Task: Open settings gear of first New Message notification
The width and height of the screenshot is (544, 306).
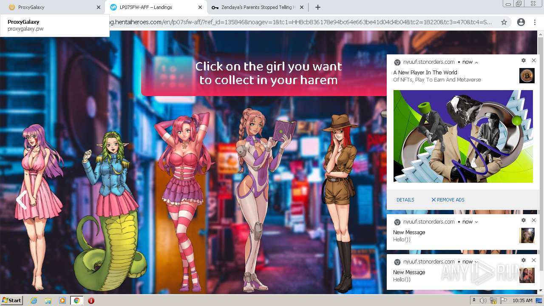Action: [524, 220]
